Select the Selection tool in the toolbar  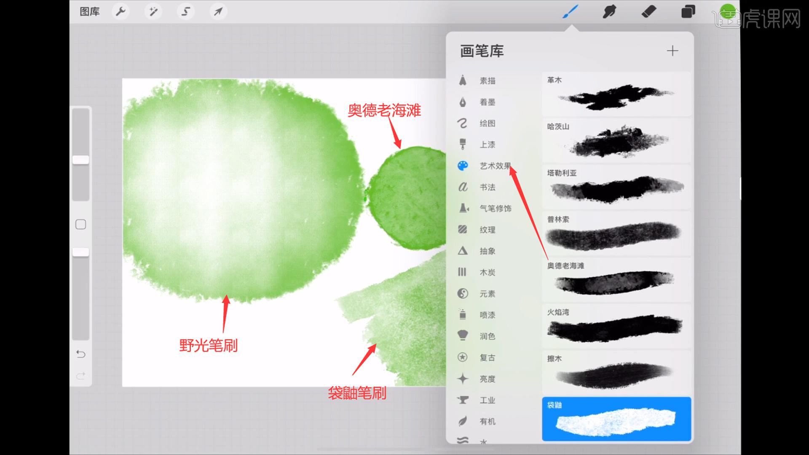click(185, 12)
